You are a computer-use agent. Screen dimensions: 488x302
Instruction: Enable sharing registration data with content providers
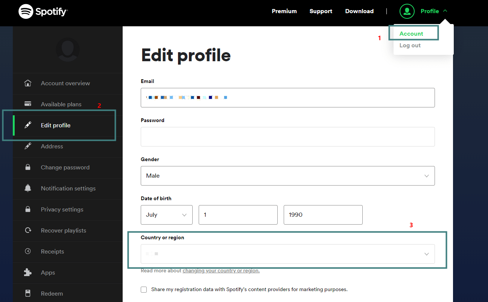point(144,289)
